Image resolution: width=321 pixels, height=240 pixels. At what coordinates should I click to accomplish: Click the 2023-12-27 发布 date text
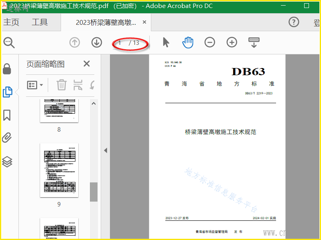pyautogui.click(x=177, y=218)
